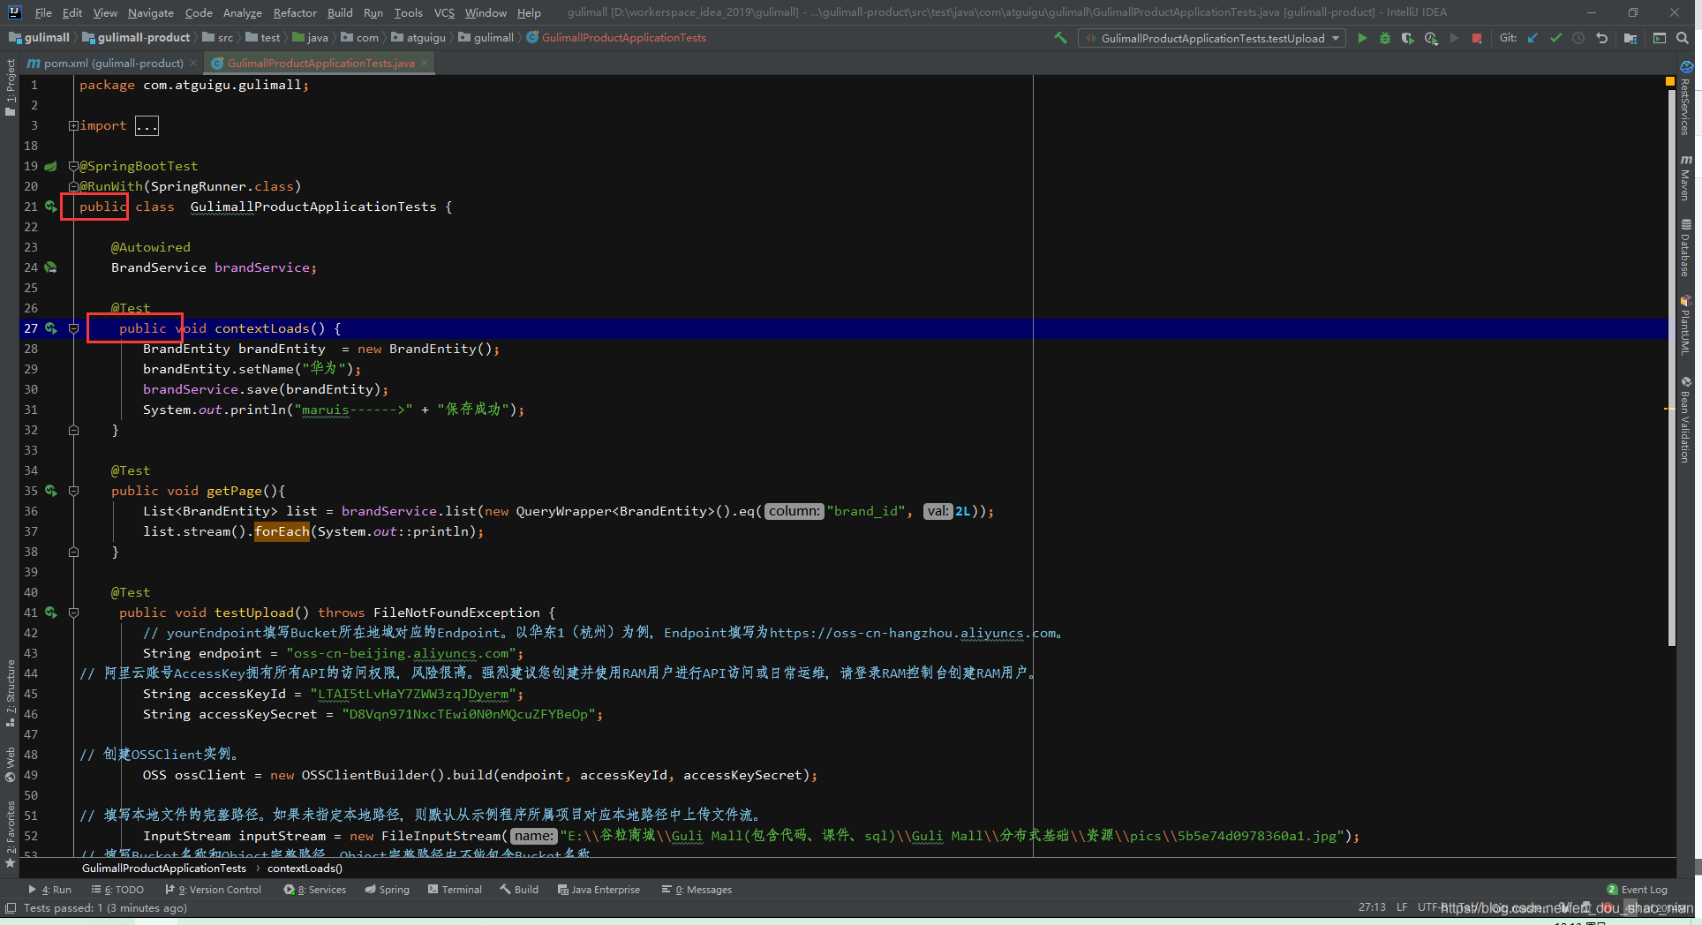Collapse the class annotations fold at @SpringBootTest
This screenshot has width=1702, height=925.
[73, 166]
